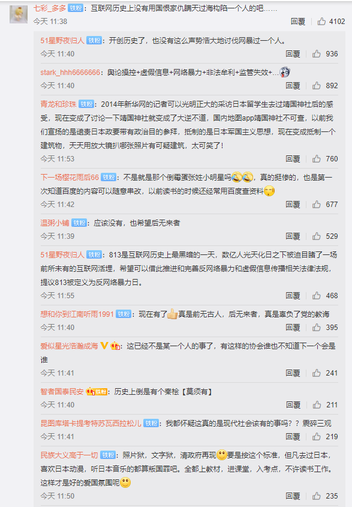
Task: Reply to 智者国泰民安's comment about 秦桧
Action: coord(293,404)
